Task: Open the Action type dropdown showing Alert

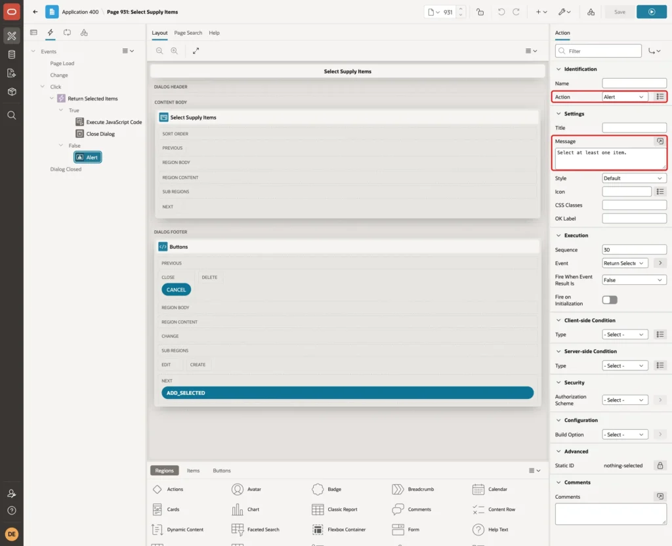Action: [625, 97]
